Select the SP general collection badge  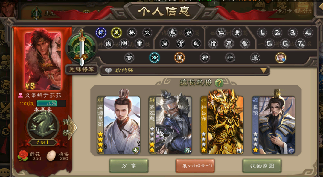click(x=155, y=58)
